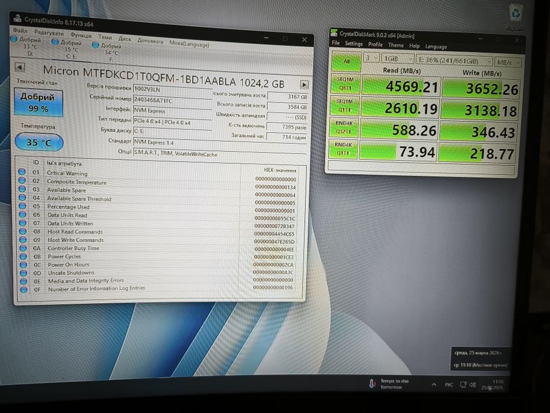
Task: Click the PCIe 4.0 x4 transfer mode field
Action: [x=172, y=122]
